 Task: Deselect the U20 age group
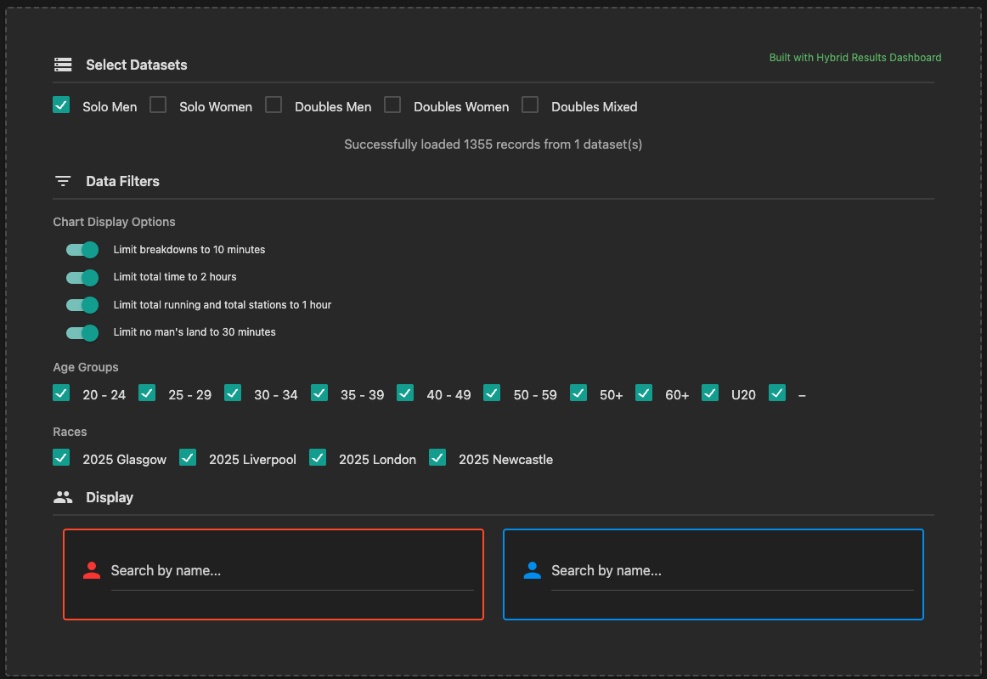[710, 393]
